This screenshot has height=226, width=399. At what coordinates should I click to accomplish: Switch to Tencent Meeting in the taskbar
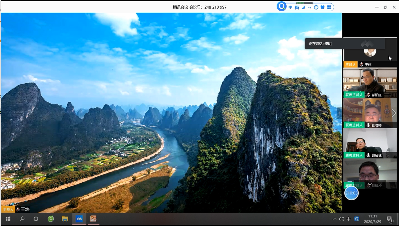tap(79, 219)
